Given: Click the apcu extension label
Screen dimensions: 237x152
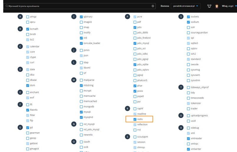Looking at the screenshot, I should (32, 22).
